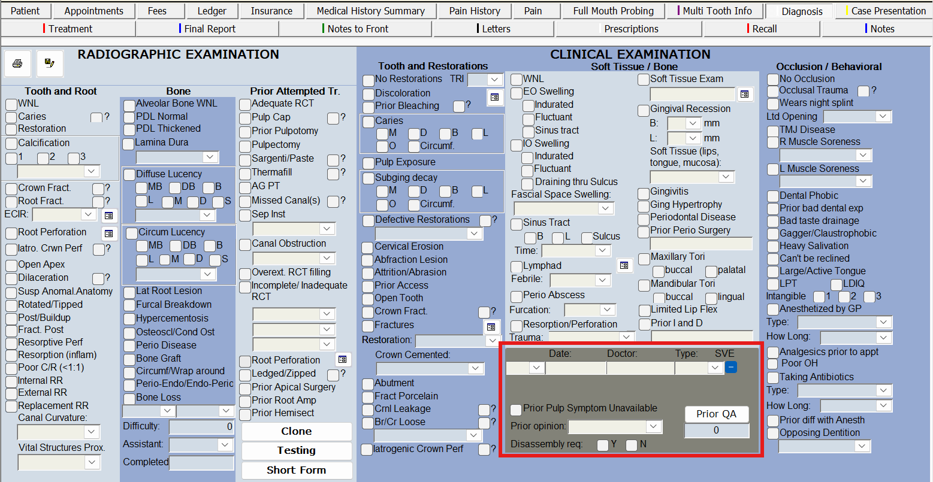Open the Prescriptions tab
The height and width of the screenshot is (482, 933).
coord(630,29)
